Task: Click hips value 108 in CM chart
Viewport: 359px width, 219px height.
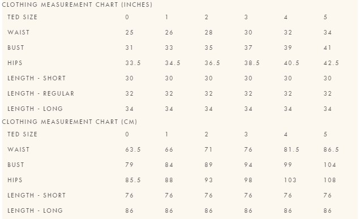Action: (x=330, y=180)
